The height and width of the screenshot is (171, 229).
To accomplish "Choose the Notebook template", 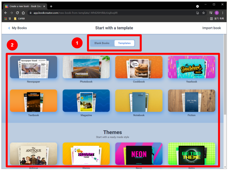I will tap(139, 101).
